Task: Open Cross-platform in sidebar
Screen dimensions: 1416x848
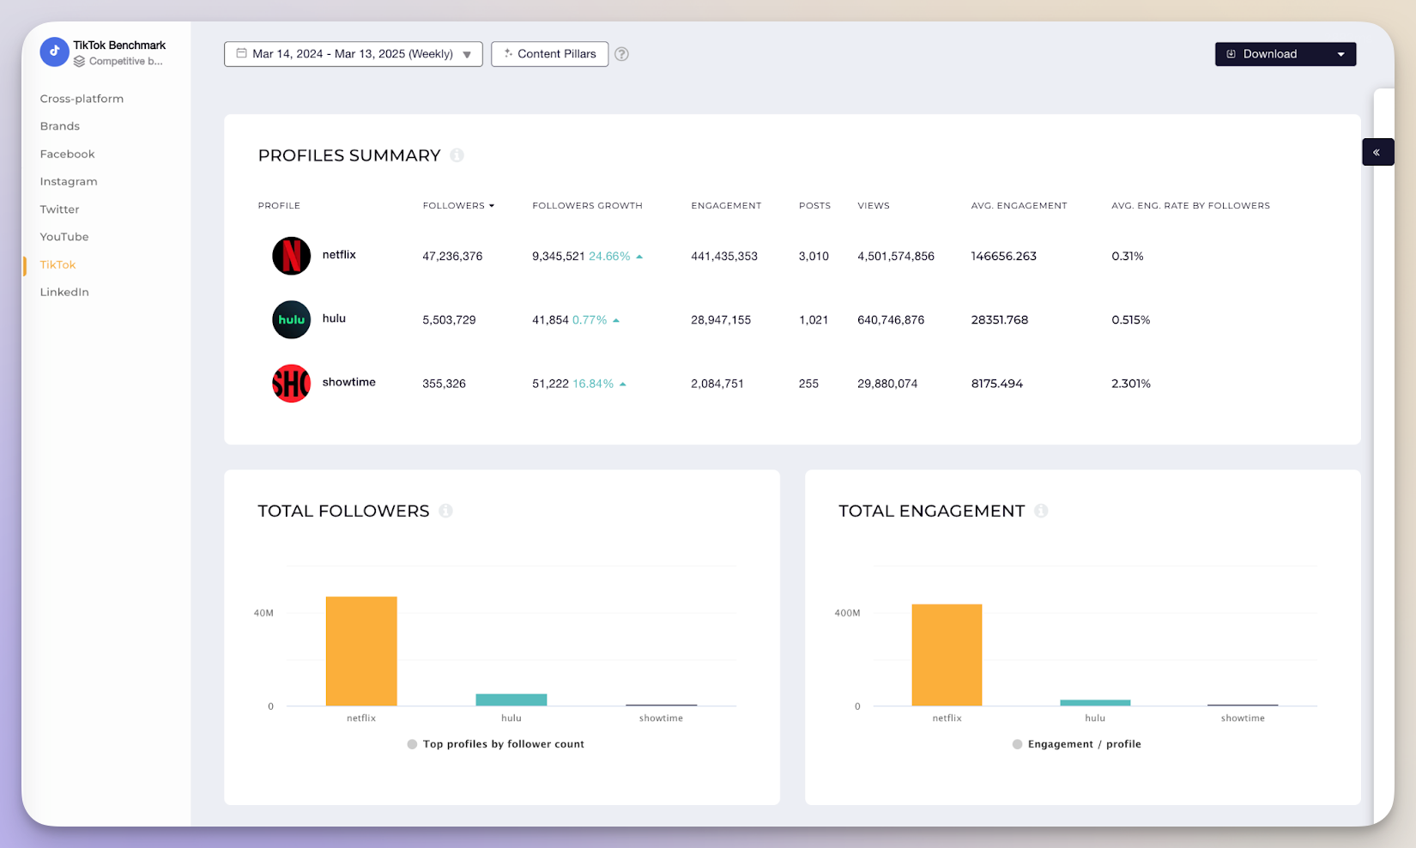Action: [x=82, y=99]
